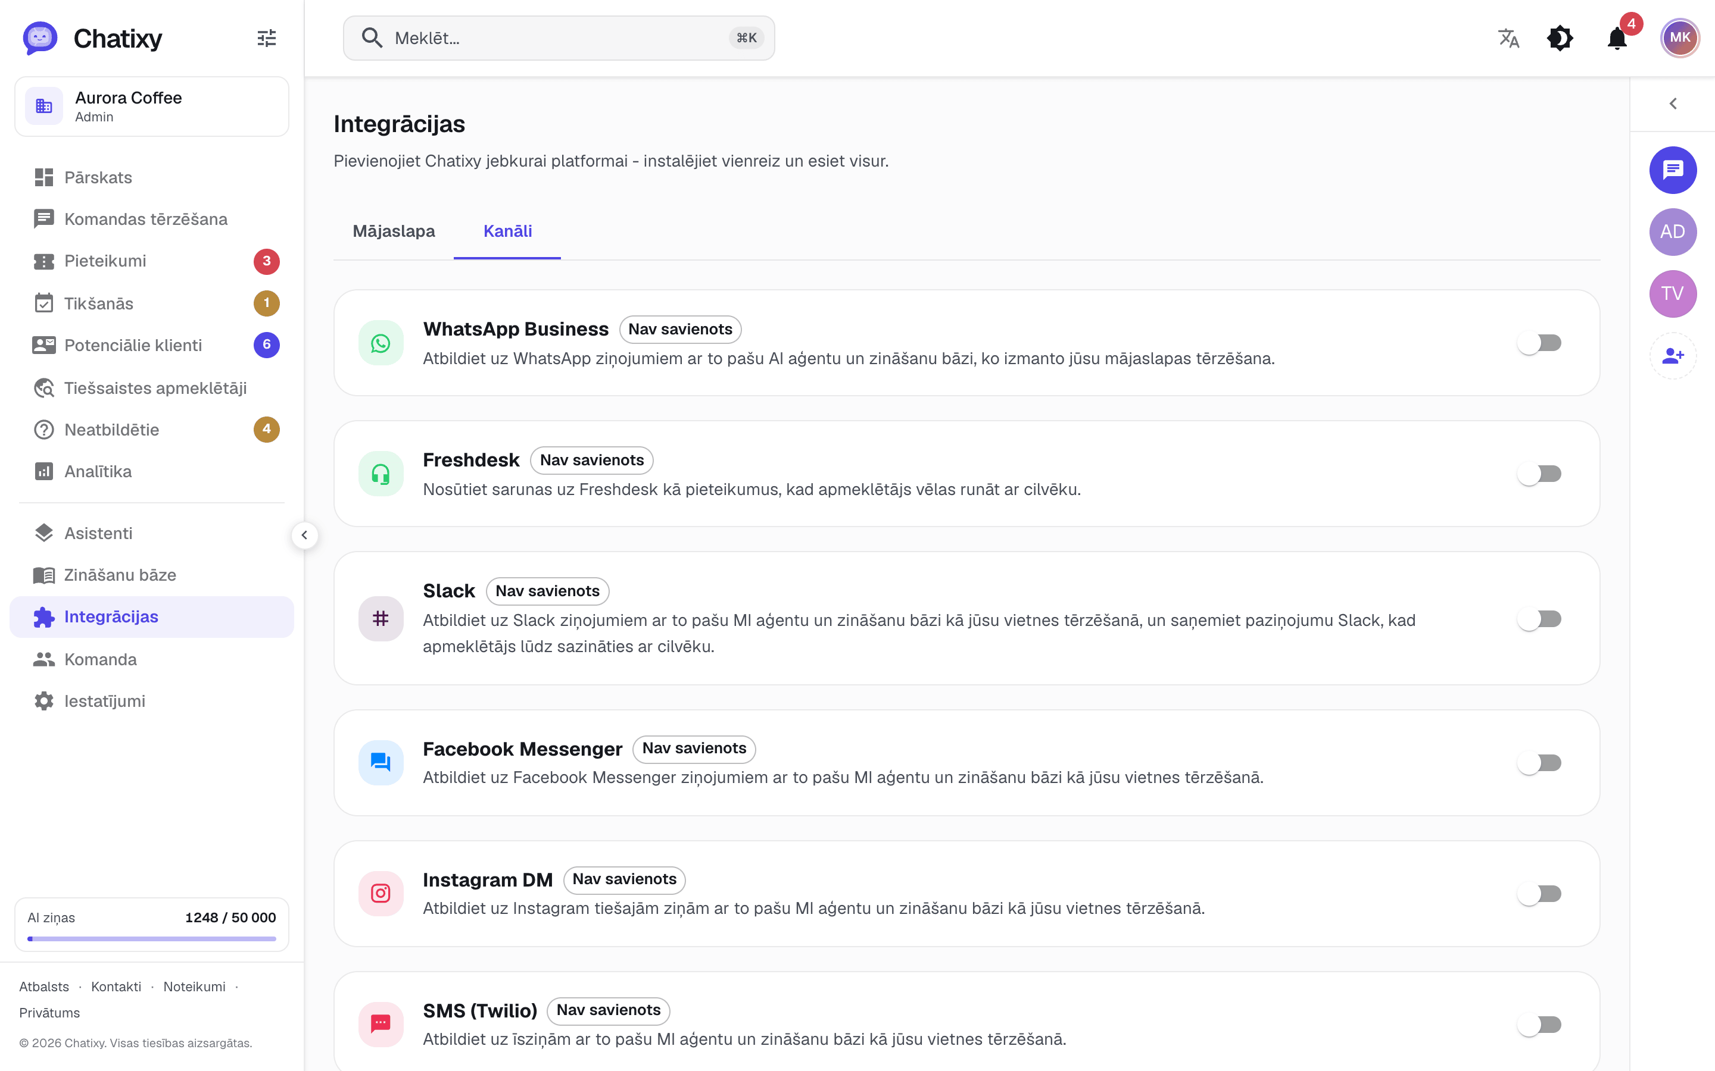1715x1071 pixels.
Task: Click the Slack hash icon
Action: pyautogui.click(x=381, y=619)
